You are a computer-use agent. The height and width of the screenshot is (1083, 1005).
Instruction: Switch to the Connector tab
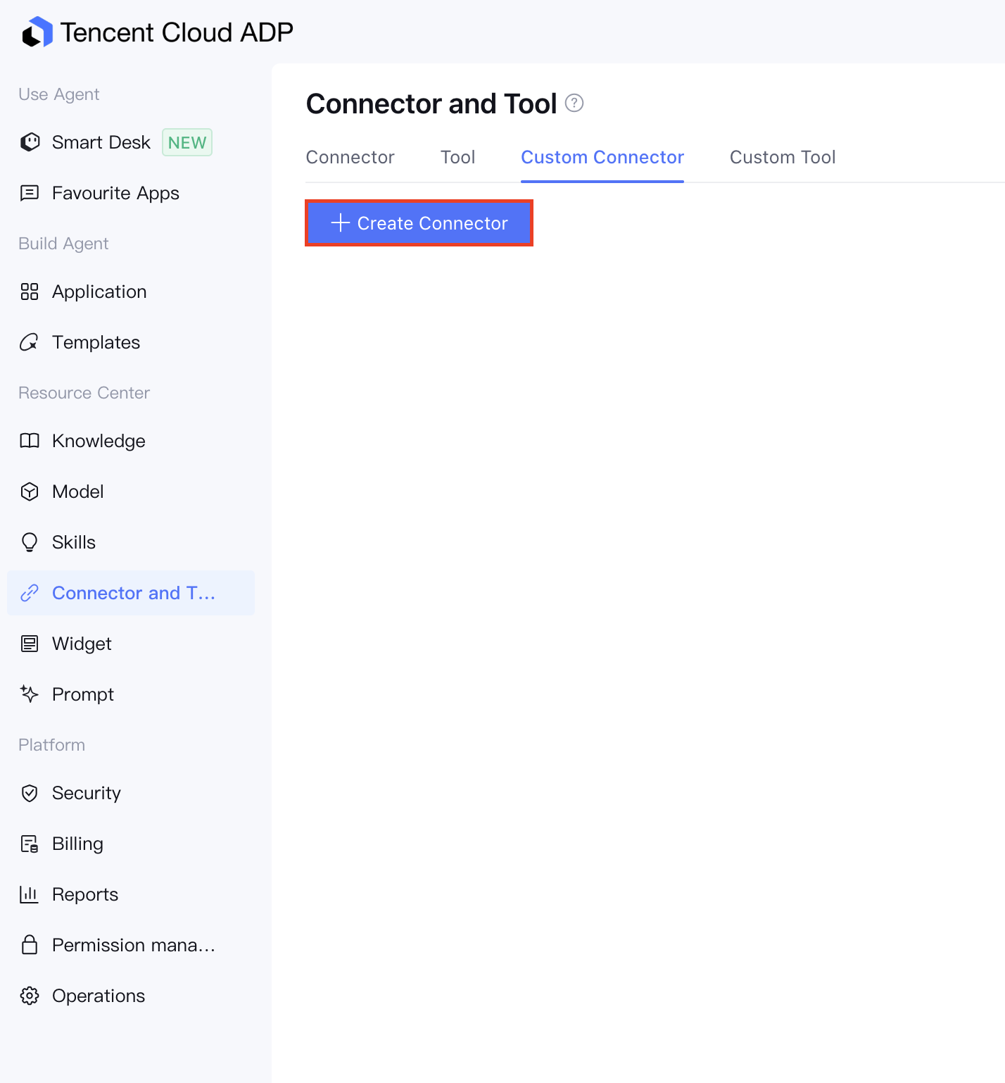click(x=350, y=157)
